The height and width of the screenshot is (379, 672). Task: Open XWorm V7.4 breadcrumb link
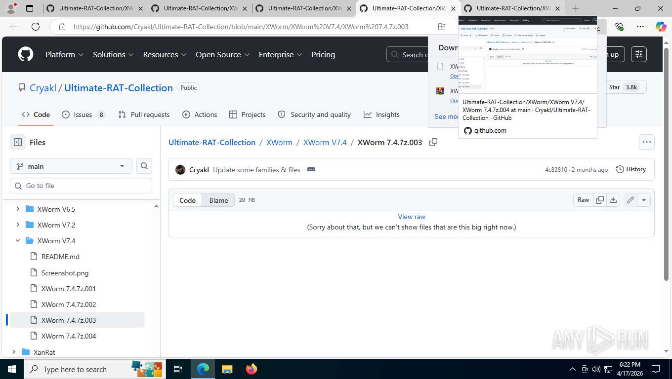coord(325,142)
